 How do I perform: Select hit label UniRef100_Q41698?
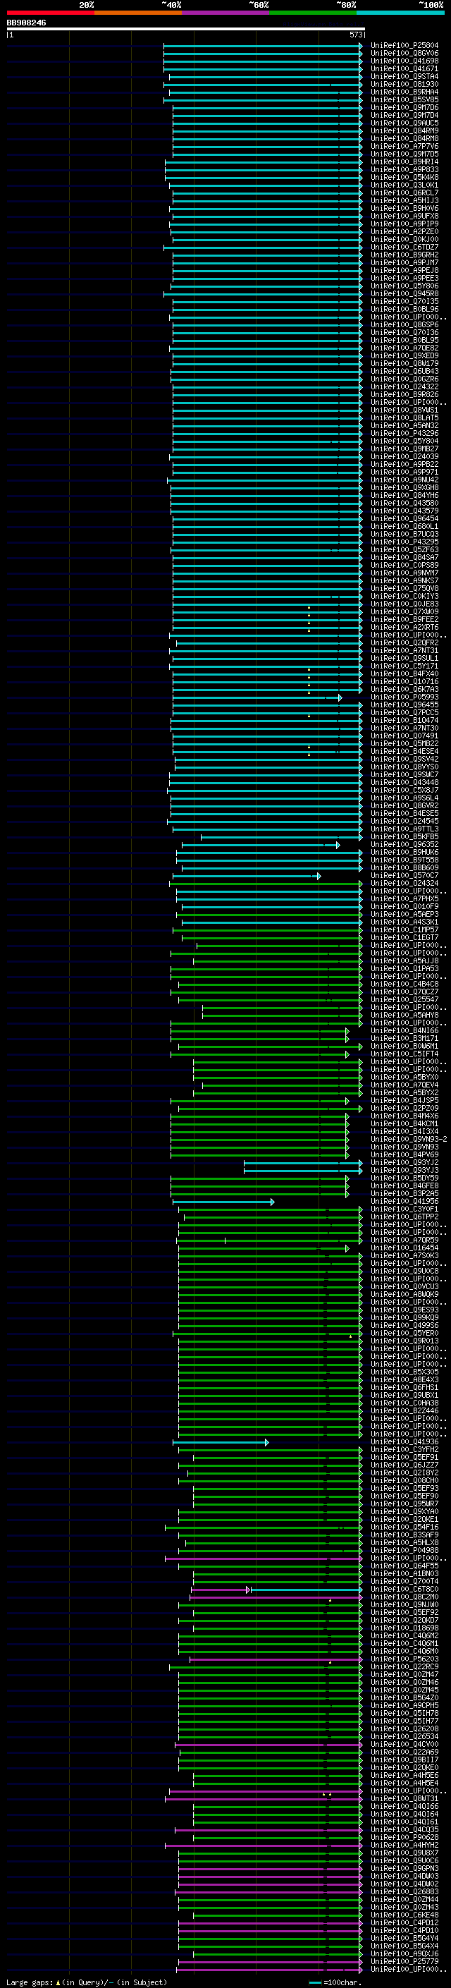(404, 61)
